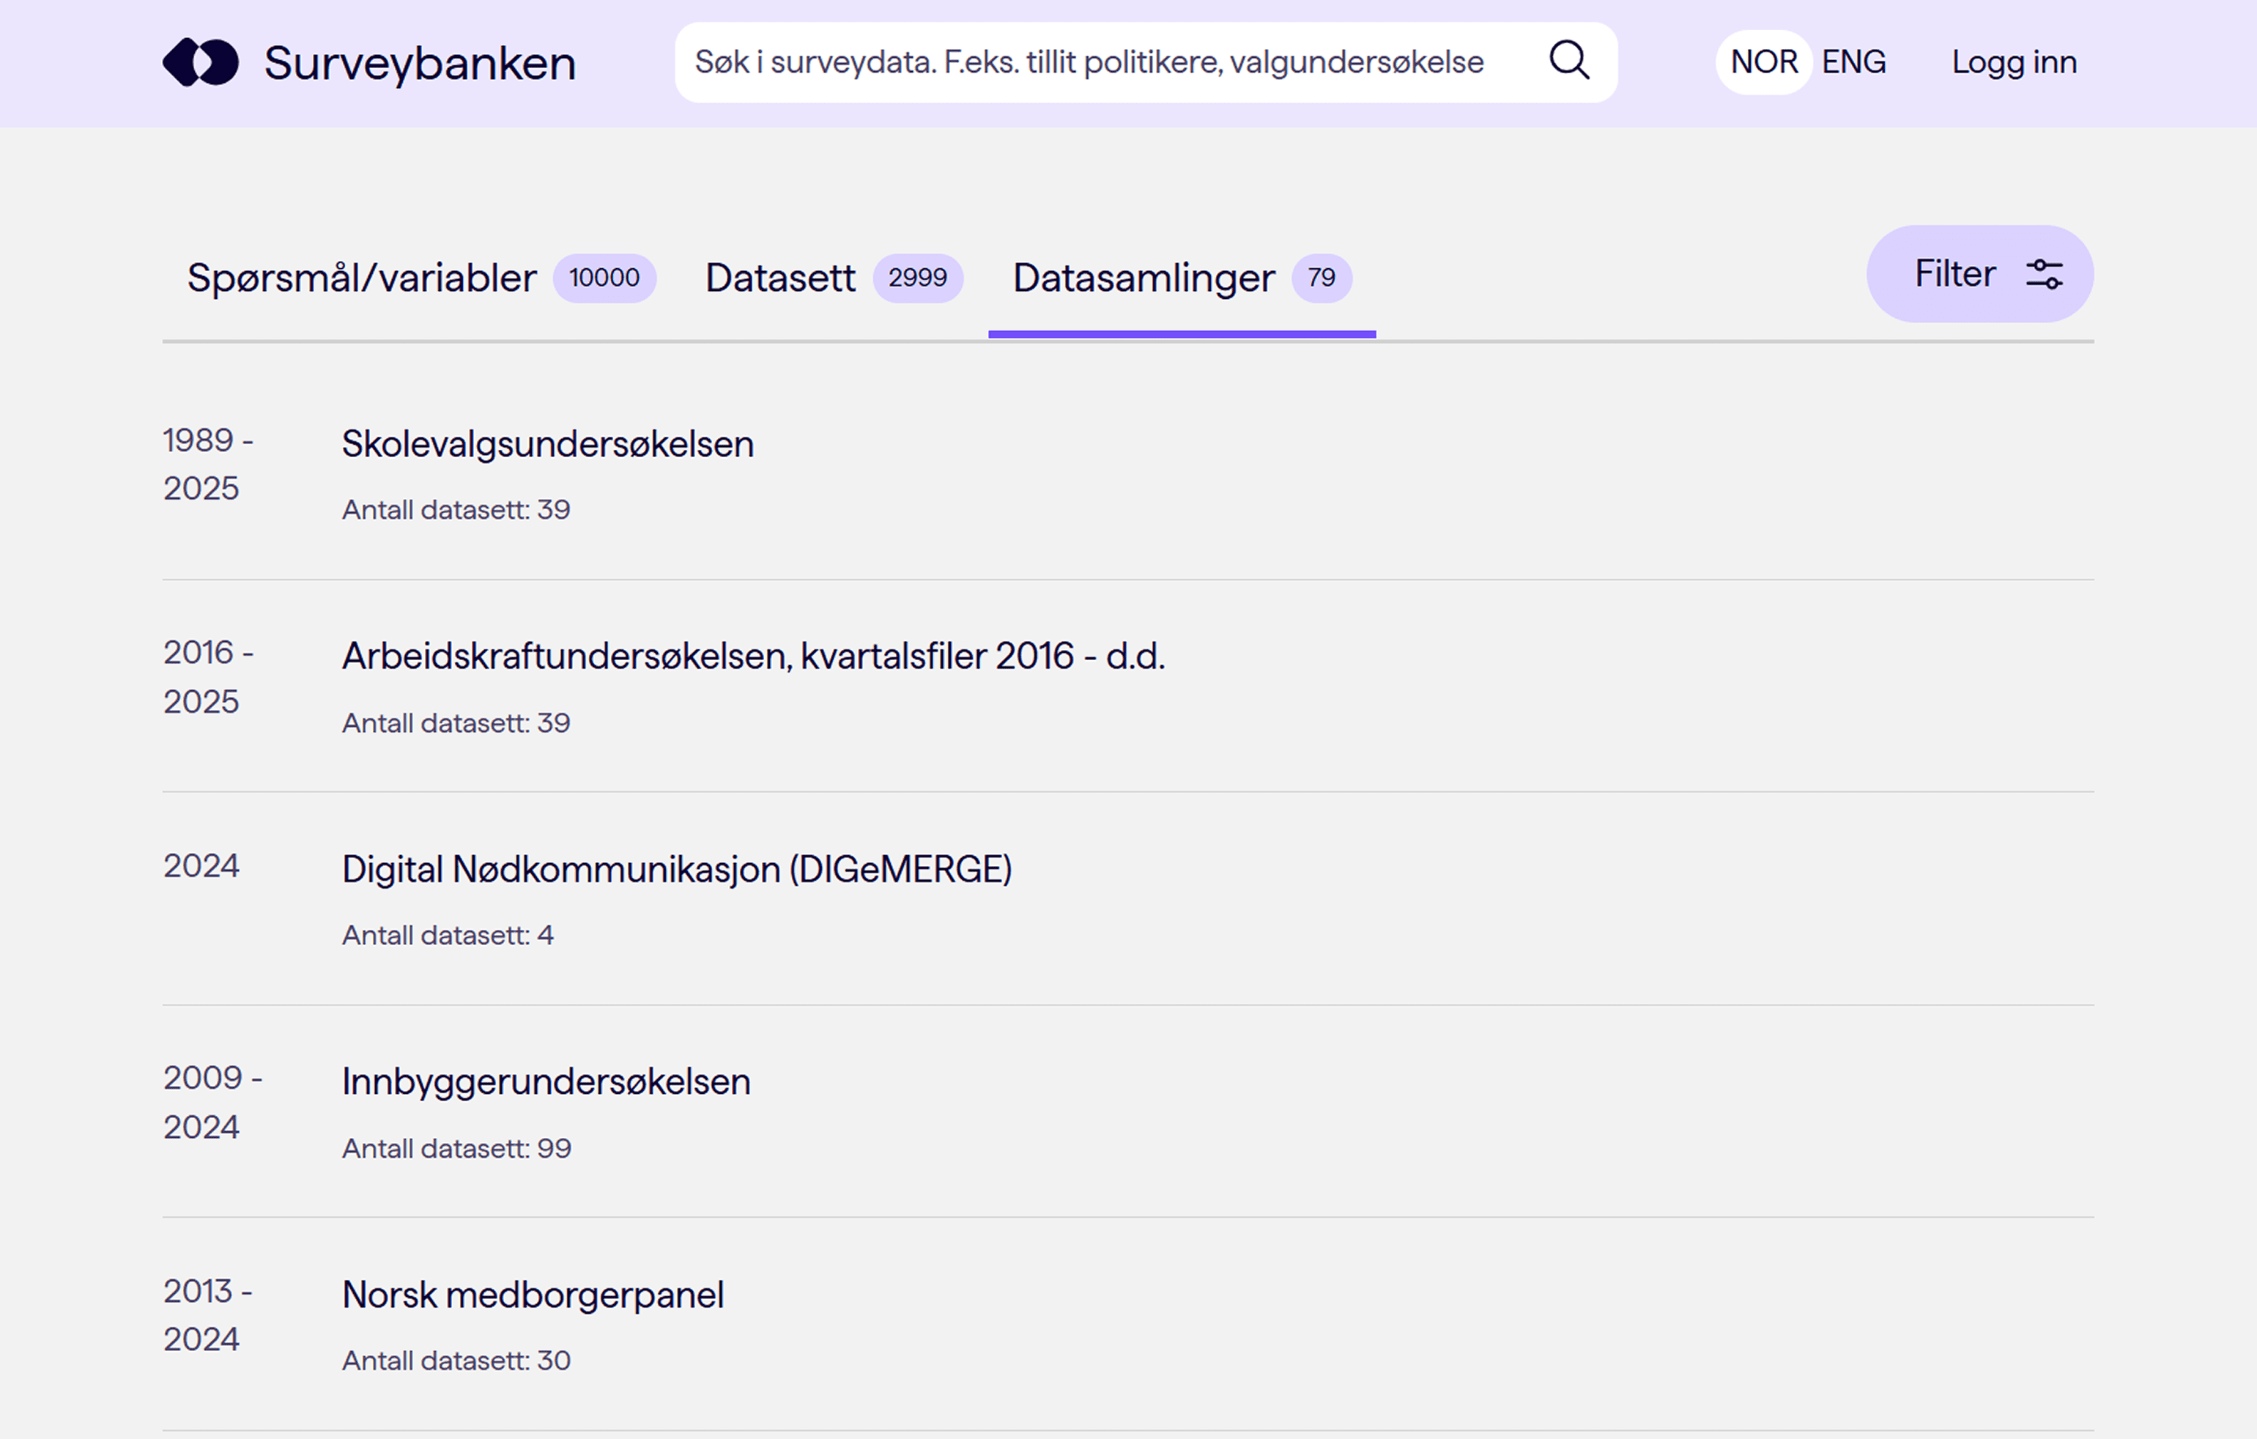The image size is (2257, 1439).
Task: Open Arbeidskraftundersøkelsen kvartalsfiler collection
Action: click(x=754, y=656)
